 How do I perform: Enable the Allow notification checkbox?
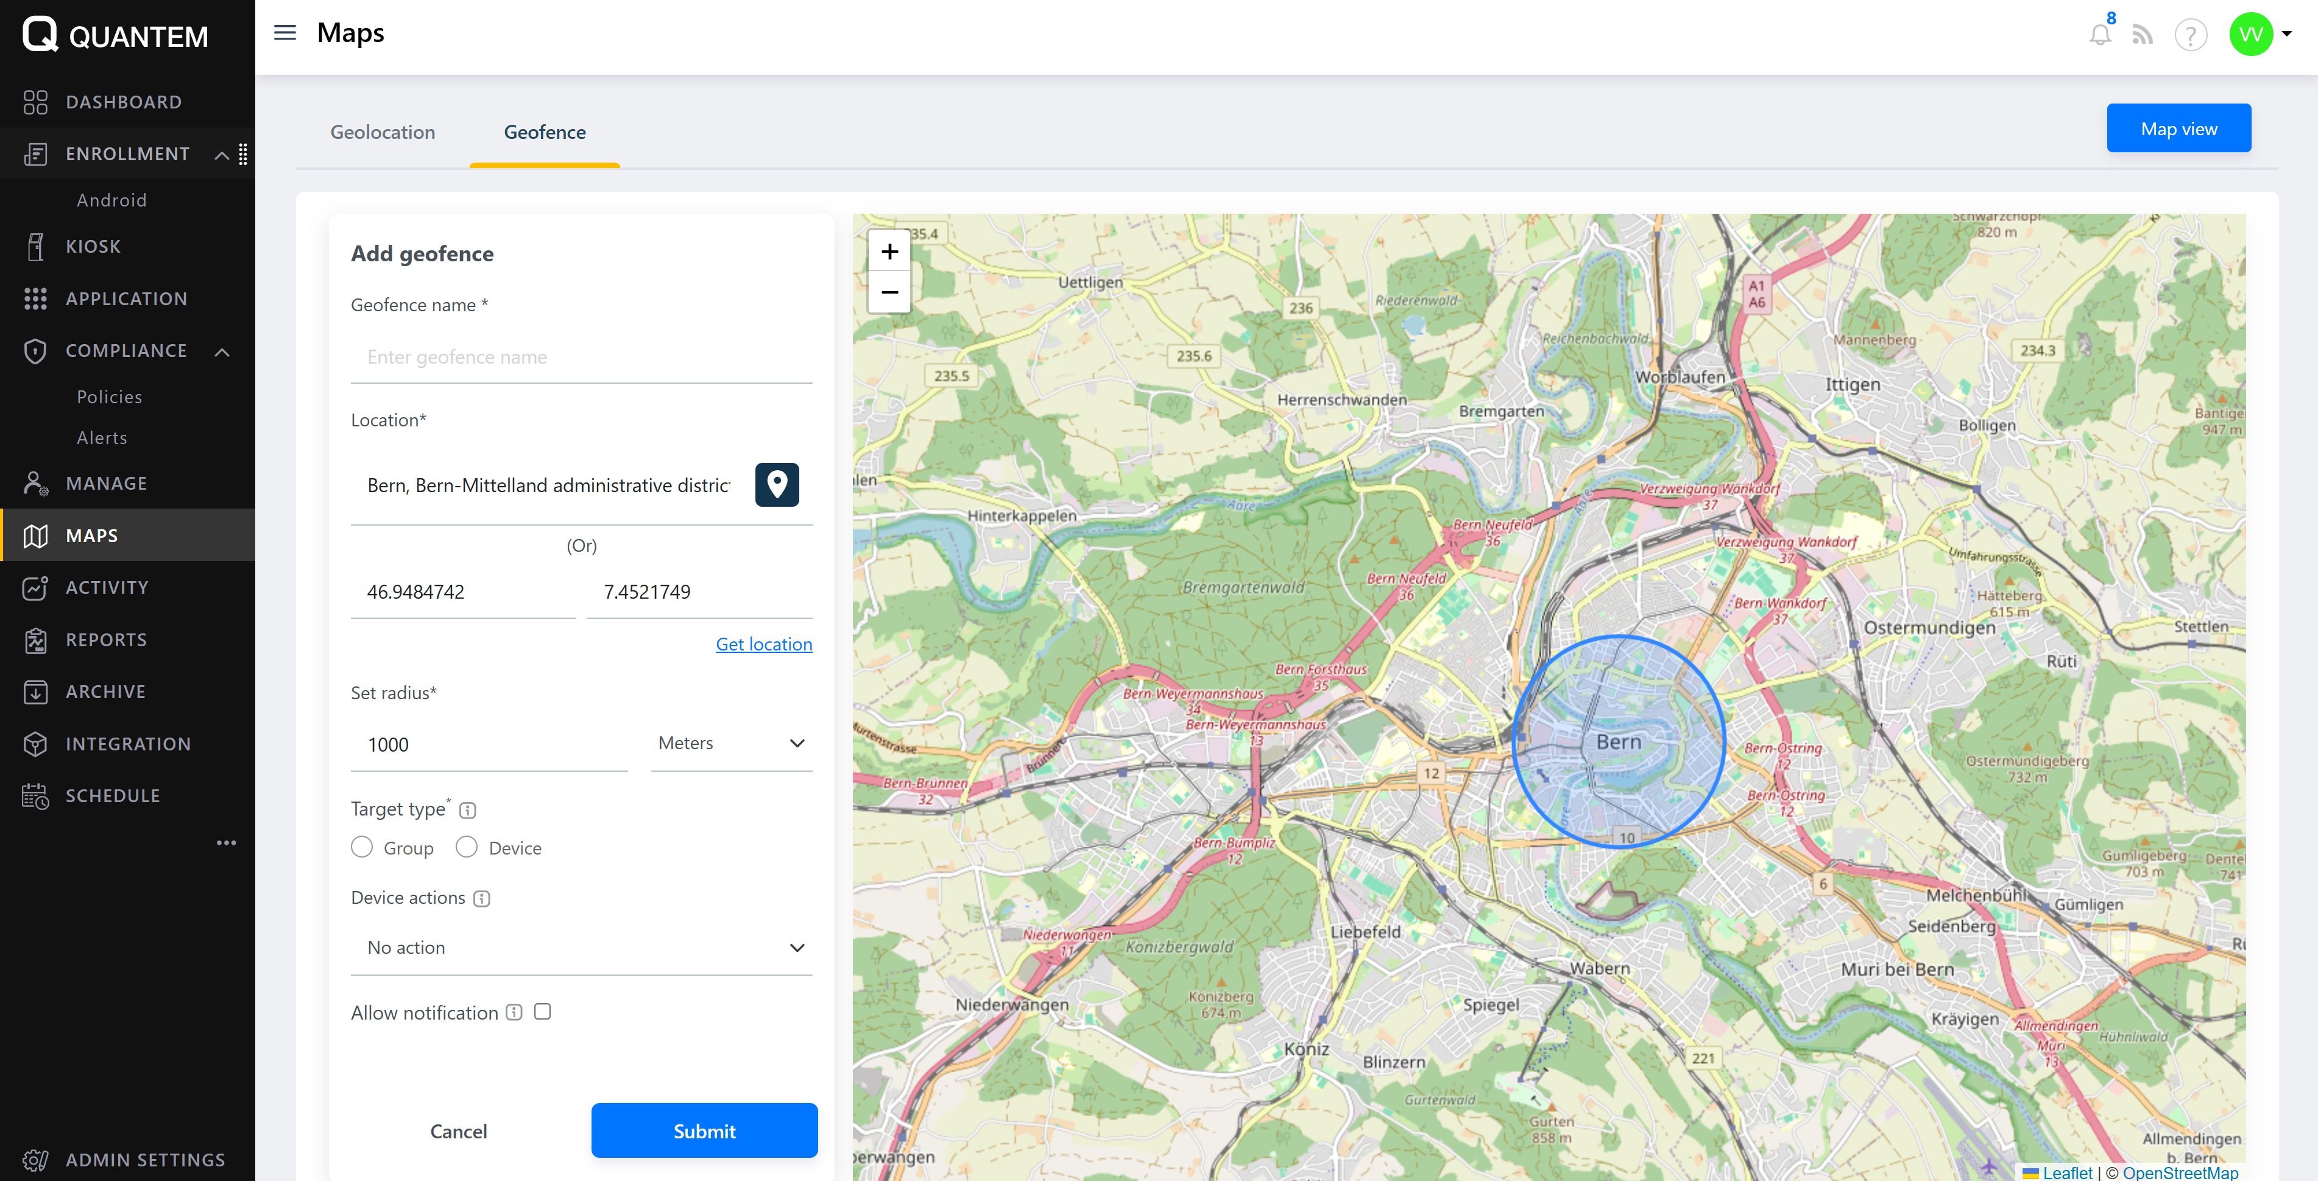(543, 1012)
